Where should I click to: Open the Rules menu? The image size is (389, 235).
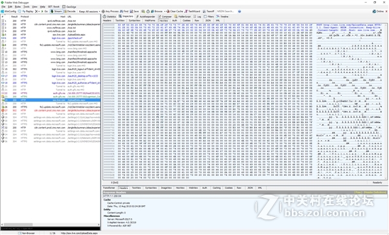point(18,6)
